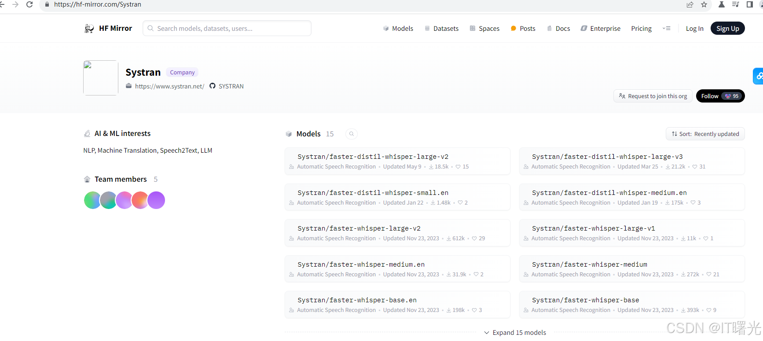Reload the page with the browser refresh icon

coord(29,4)
